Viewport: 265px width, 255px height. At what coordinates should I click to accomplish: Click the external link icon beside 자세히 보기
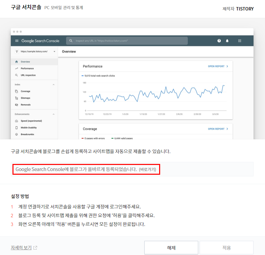pos(35,248)
